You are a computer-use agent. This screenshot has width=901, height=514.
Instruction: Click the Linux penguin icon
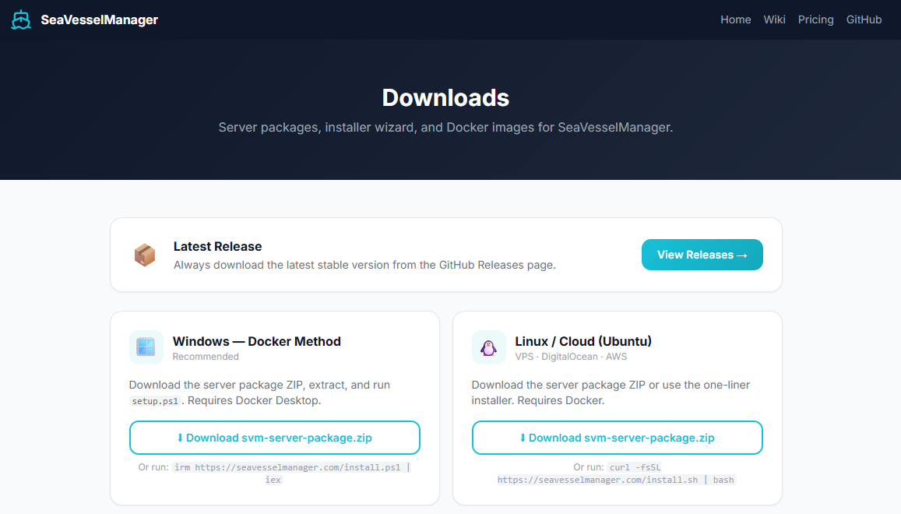click(x=489, y=347)
